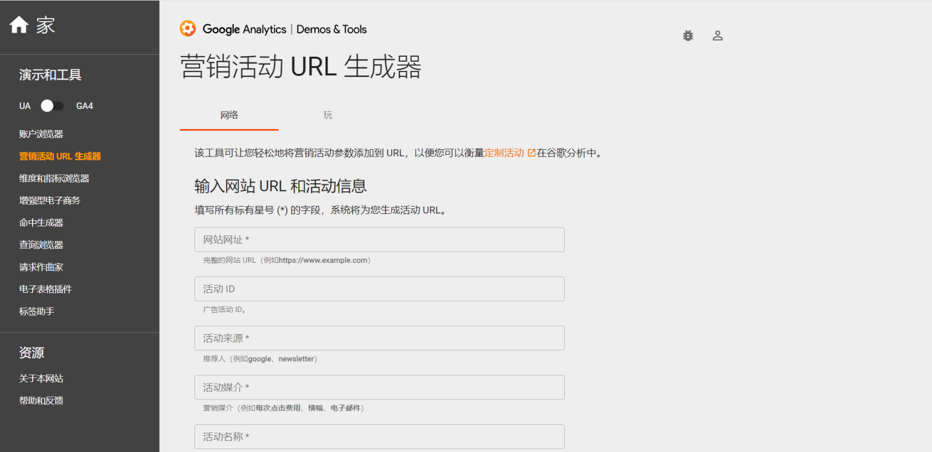The width and height of the screenshot is (932, 452).
Task: Open 账户浏览器 from the sidebar
Action: (40, 134)
